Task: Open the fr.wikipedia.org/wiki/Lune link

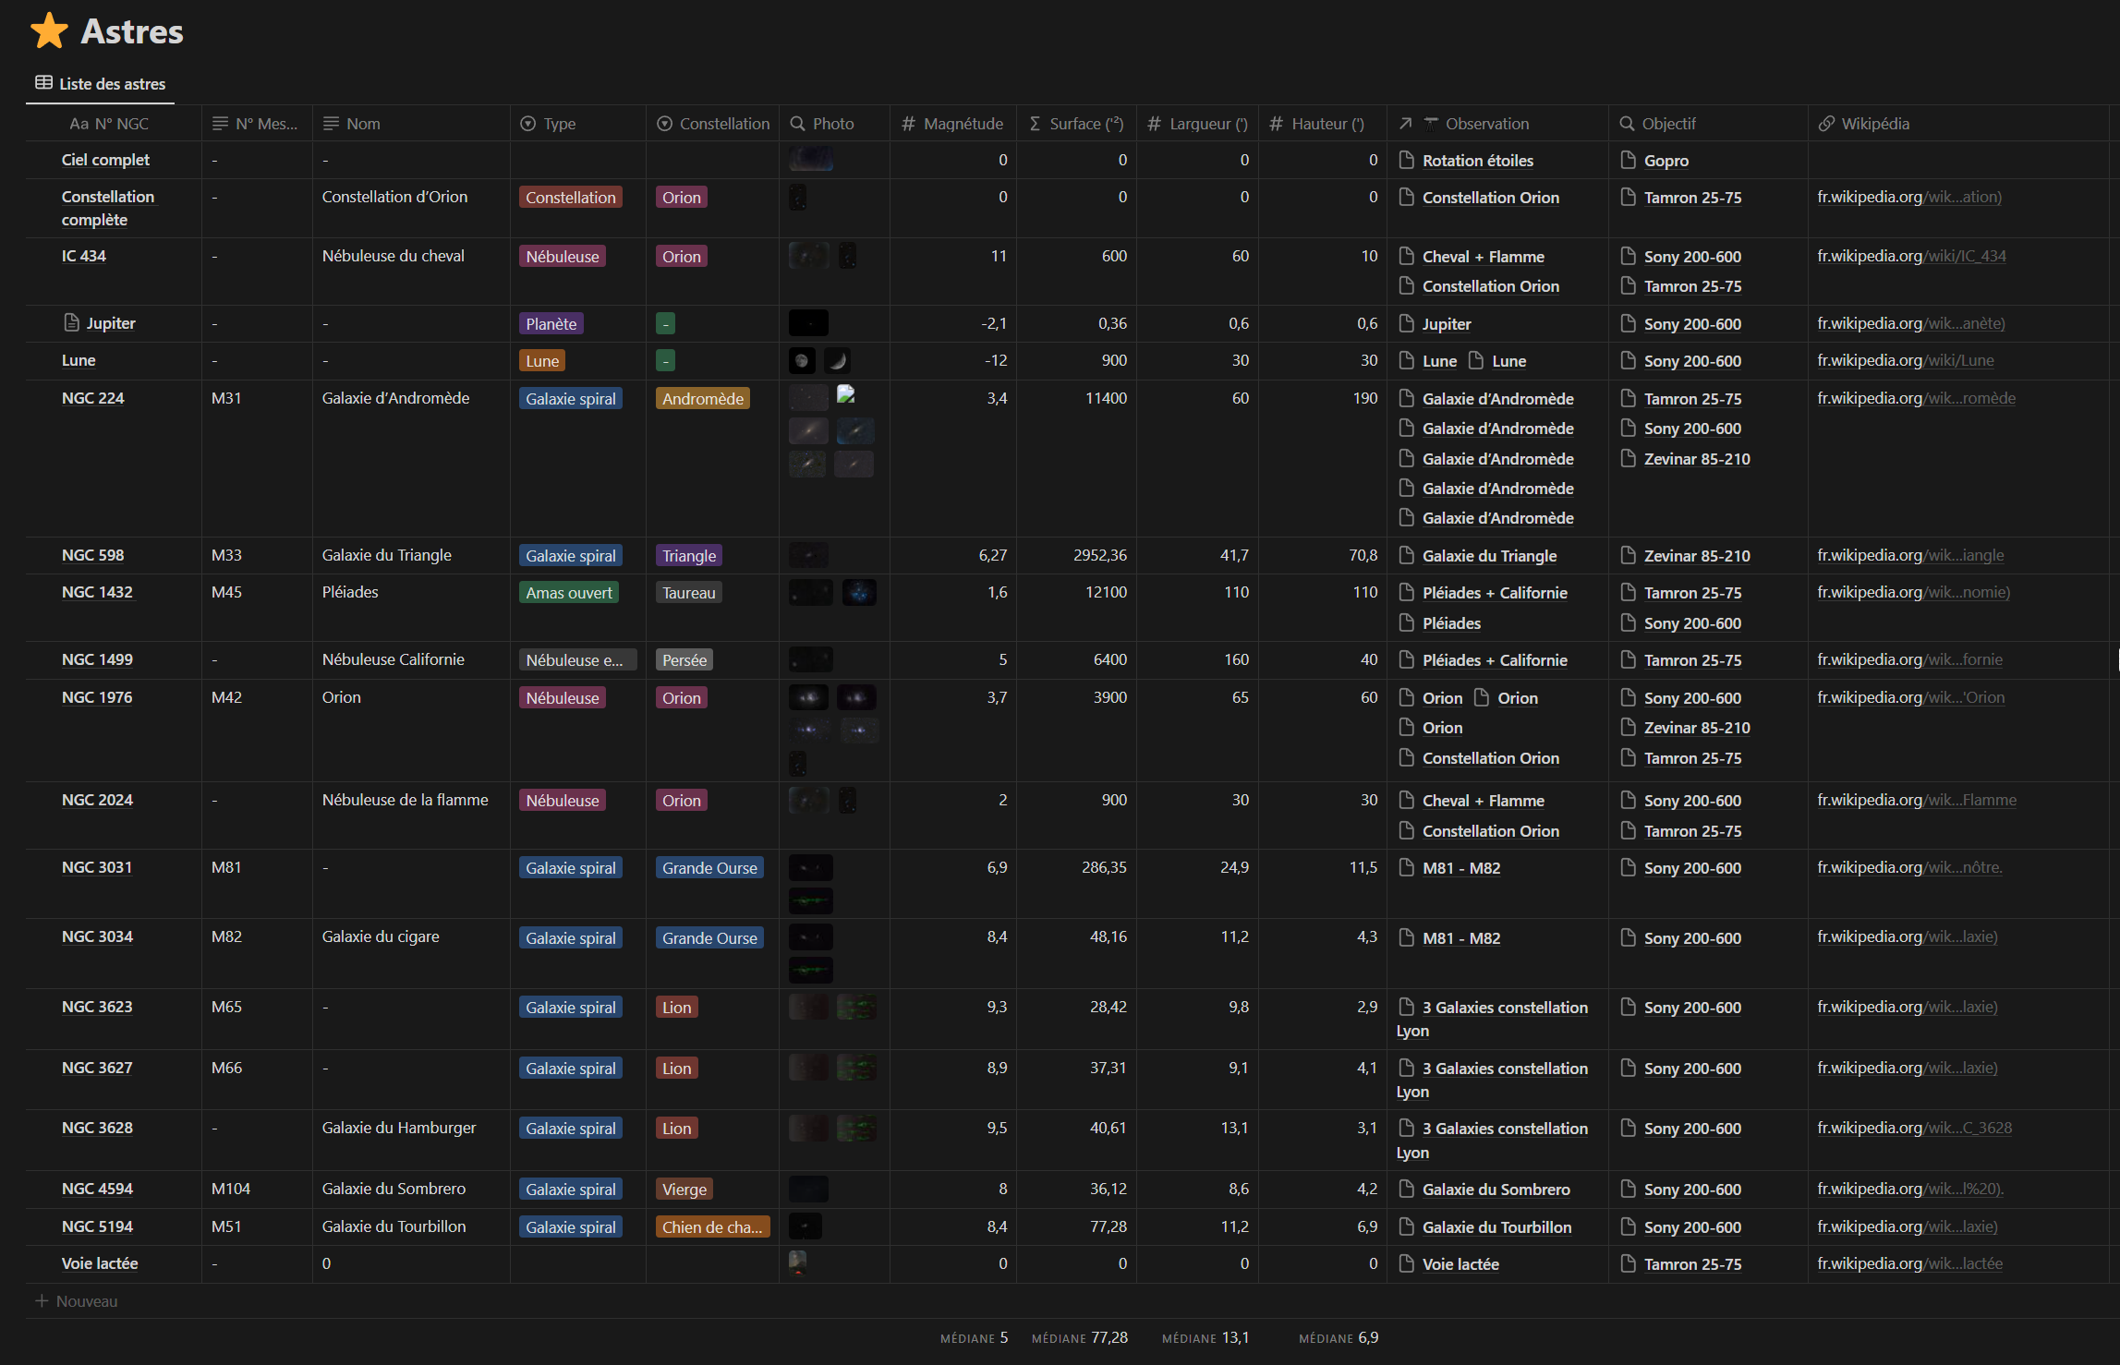Action: [x=1905, y=360]
